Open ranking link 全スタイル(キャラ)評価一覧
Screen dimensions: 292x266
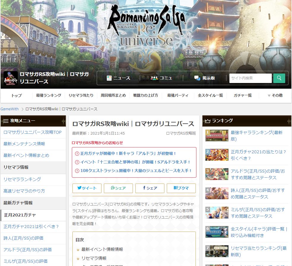[259, 232]
